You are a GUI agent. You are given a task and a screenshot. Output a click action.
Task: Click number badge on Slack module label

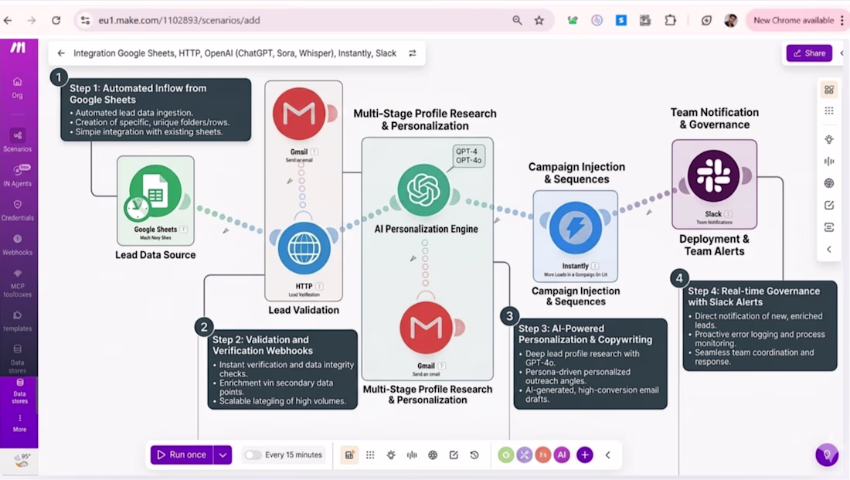[728, 214]
